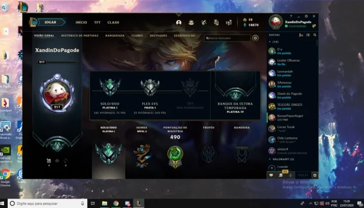The image size is (364, 208).
Task: Open the Conectado(a) status dropdown
Action: pyautogui.click(x=295, y=26)
